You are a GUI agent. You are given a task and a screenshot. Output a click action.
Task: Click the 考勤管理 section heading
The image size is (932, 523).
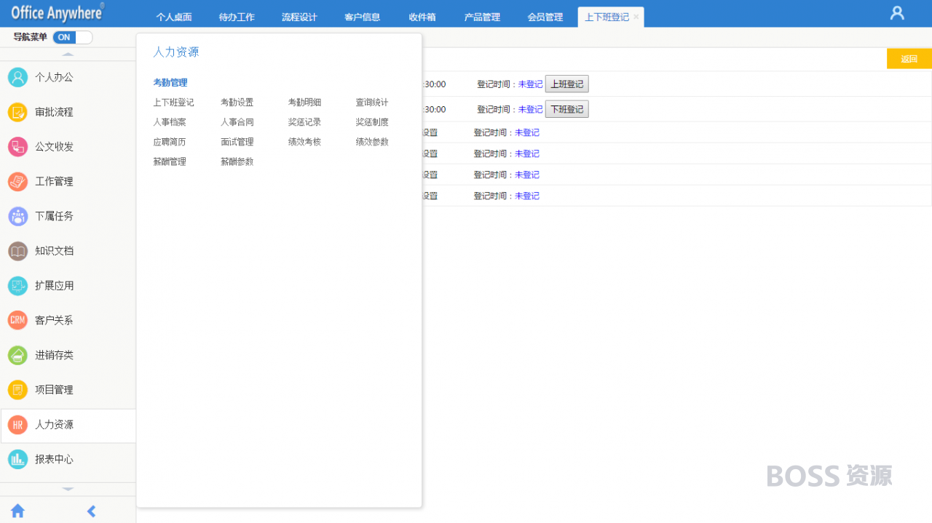click(170, 83)
